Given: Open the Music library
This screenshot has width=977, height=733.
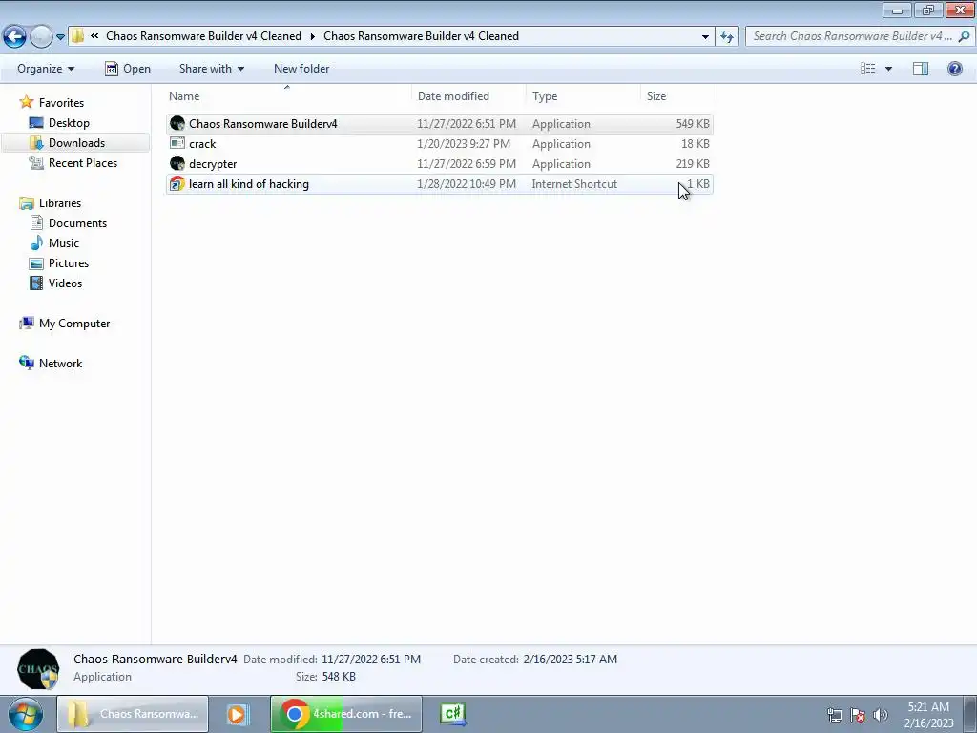Looking at the screenshot, I should (64, 243).
